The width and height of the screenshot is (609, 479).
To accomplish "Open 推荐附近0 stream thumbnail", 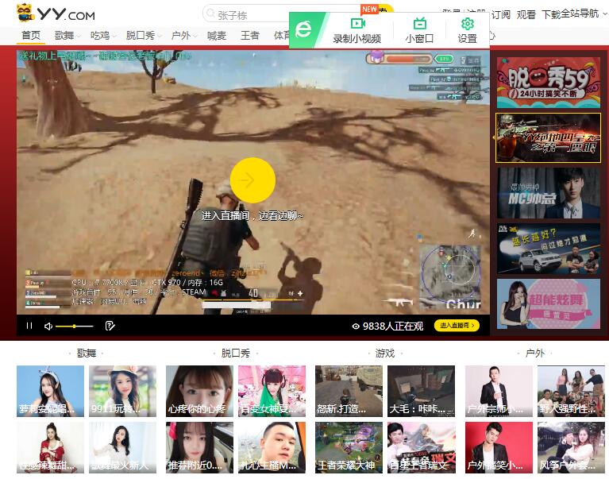I will [x=199, y=447].
